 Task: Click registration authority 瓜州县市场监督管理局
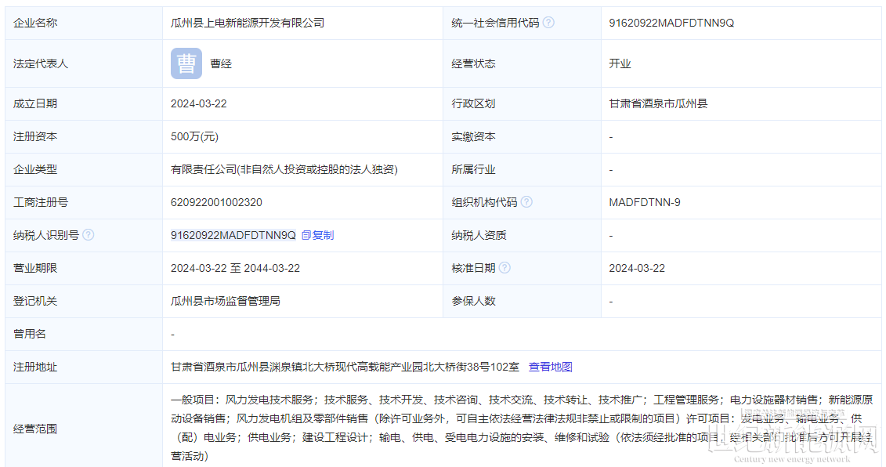[226, 301]
